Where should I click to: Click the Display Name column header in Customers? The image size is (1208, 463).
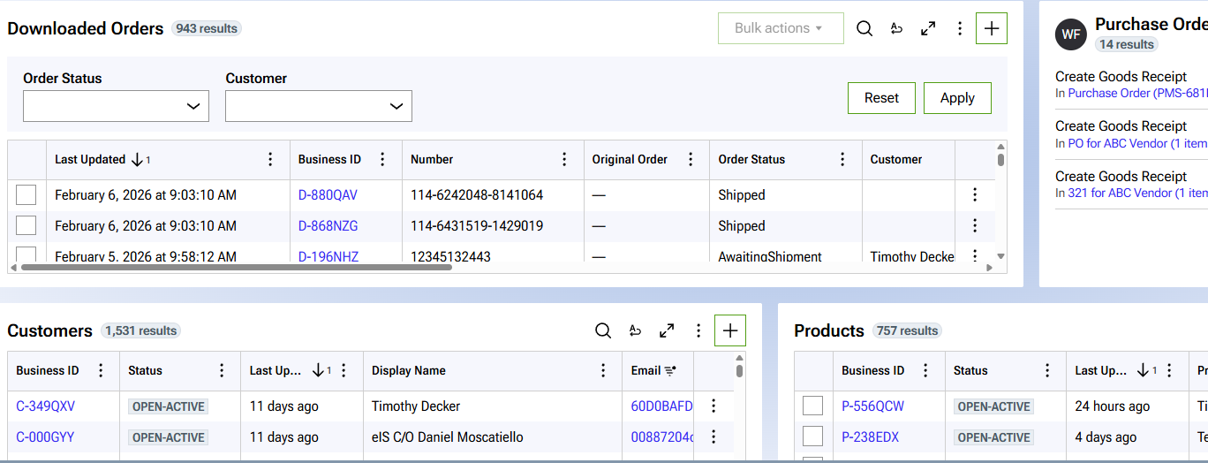click(409, 370)
